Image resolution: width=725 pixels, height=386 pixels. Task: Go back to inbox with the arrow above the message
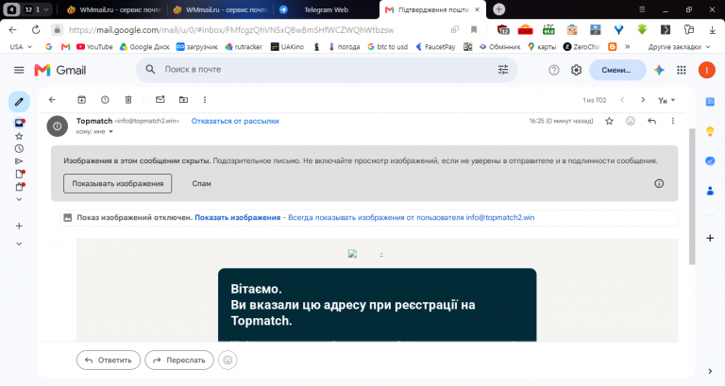52,100
